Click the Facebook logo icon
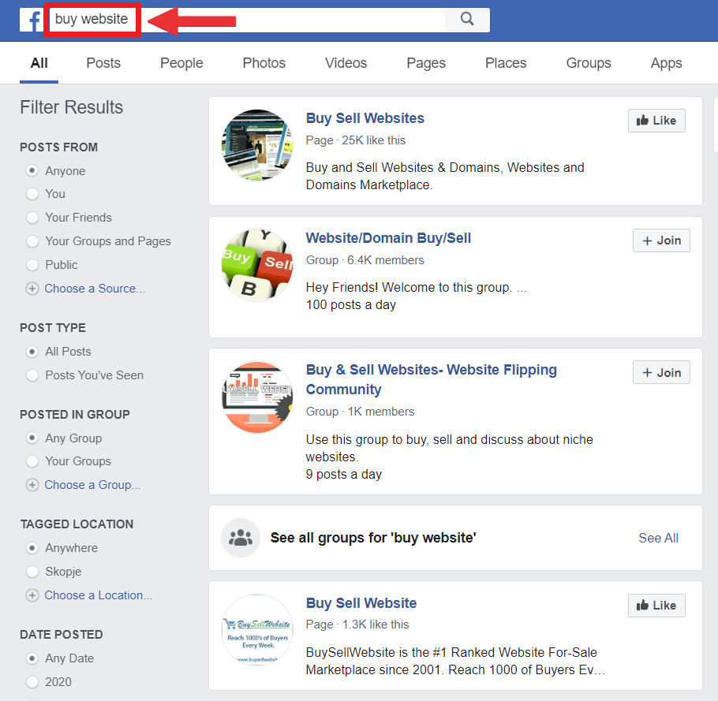 [x=31, y=21]
